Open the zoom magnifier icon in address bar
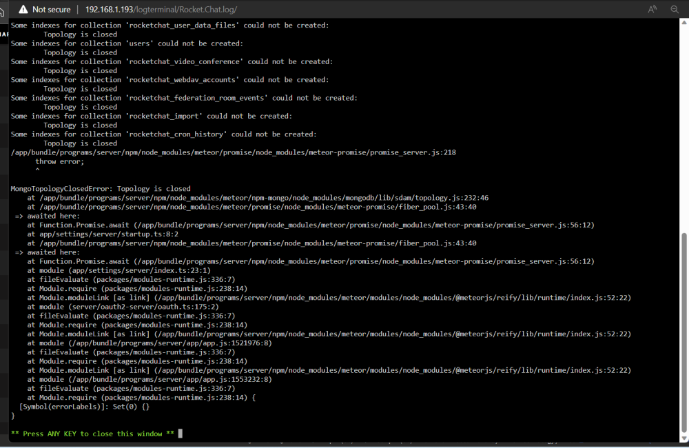Viewport: 689px width, 448px height. 675,9
